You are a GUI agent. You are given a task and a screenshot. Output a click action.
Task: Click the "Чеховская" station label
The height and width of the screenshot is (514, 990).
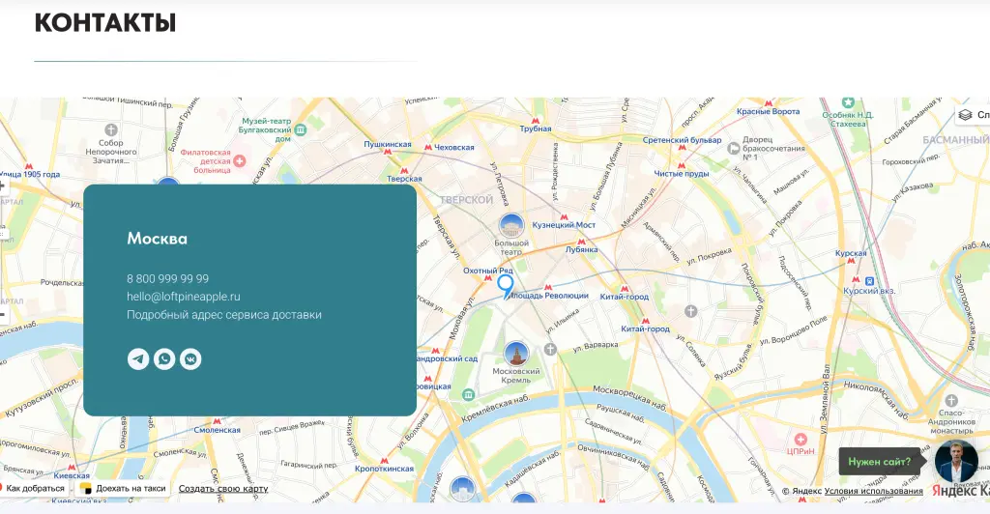pyautogui.click(x=454, y=147)
